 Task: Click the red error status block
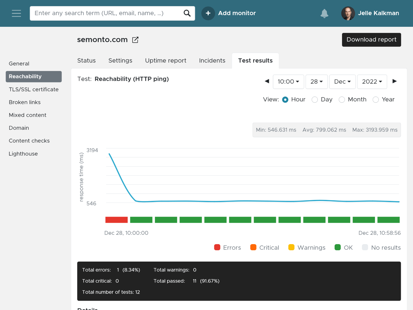point(116,220)
